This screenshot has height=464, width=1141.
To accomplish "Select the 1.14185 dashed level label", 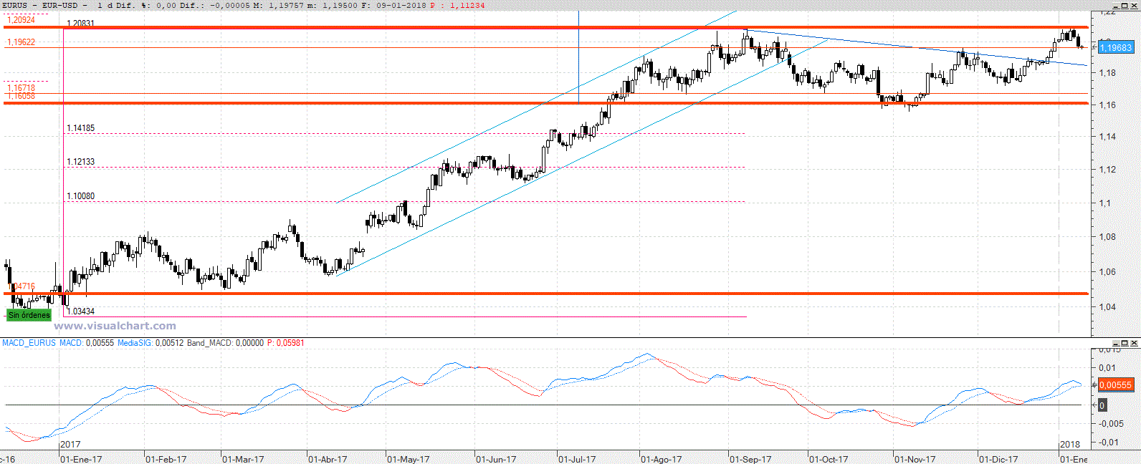I will coord(80,128).
